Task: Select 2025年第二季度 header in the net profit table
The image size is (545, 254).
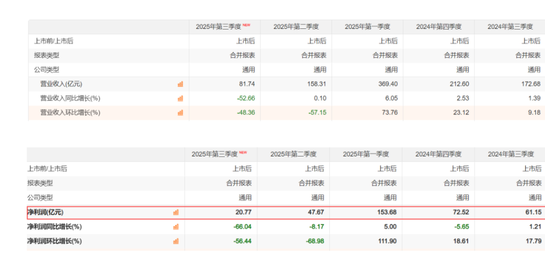Action: point(293,154)
